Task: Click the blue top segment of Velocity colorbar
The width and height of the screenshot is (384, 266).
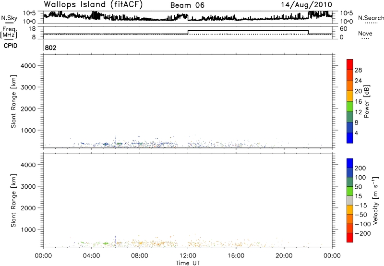Action: [x=350, y=163]
